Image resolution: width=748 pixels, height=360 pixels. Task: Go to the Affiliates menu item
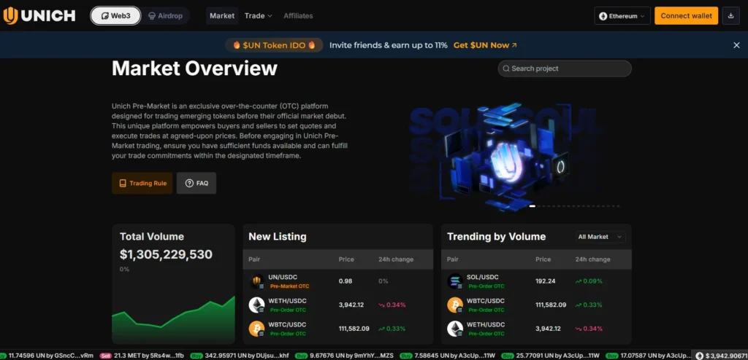[298, 15]
